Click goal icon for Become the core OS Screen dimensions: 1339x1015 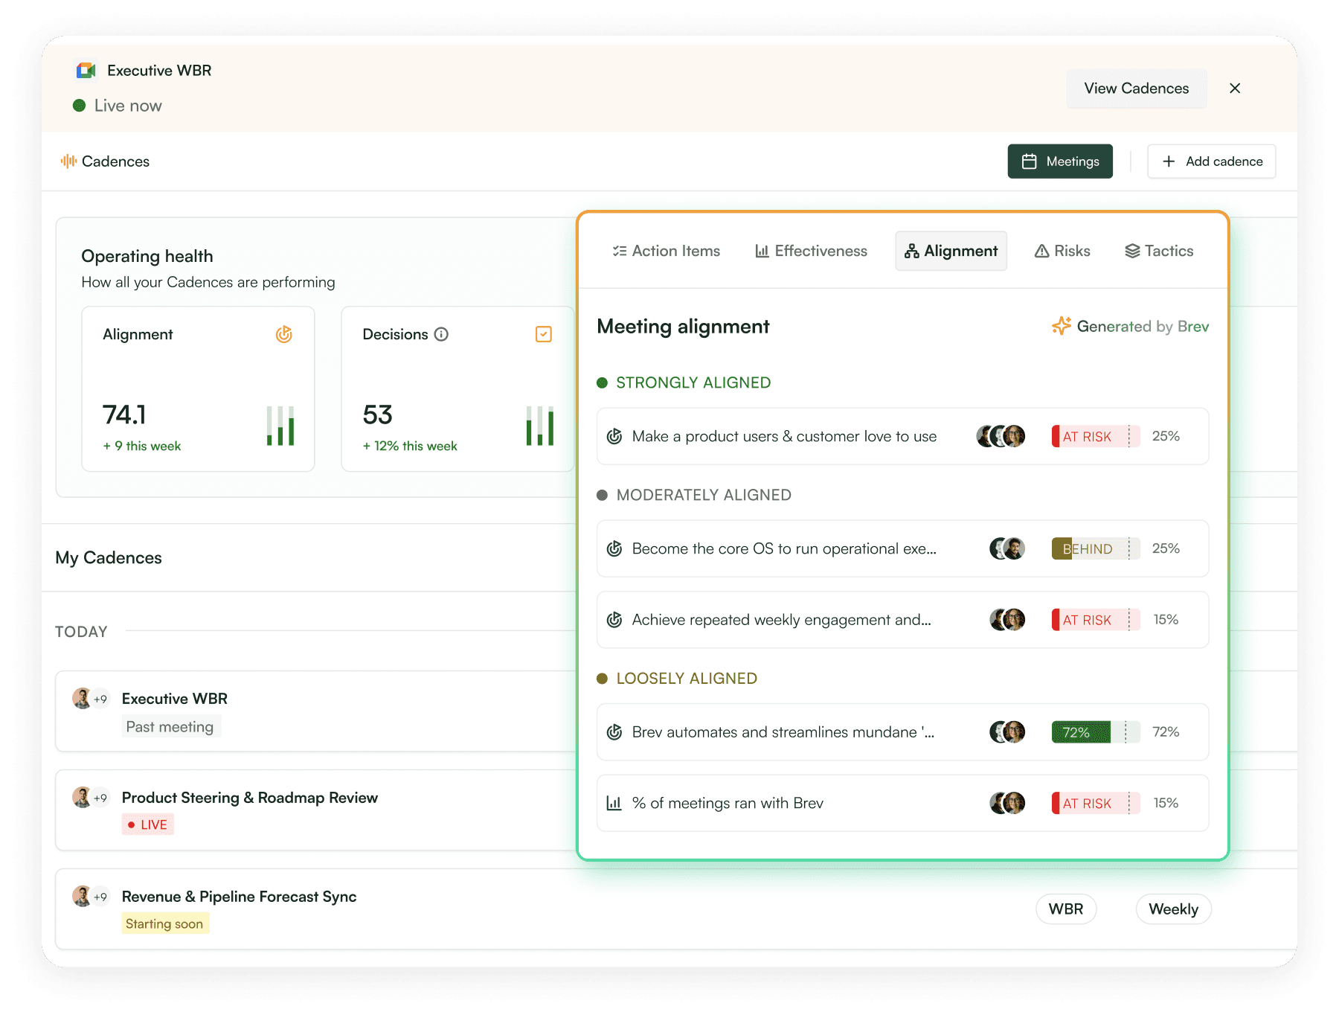[x=614, y=549]
